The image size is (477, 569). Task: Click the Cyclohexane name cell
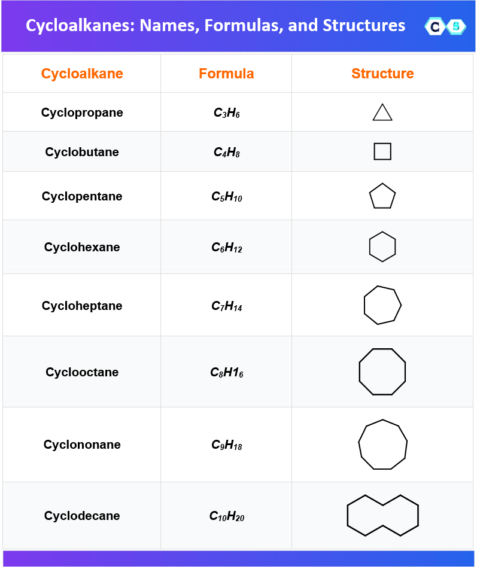tap(82, 247)
